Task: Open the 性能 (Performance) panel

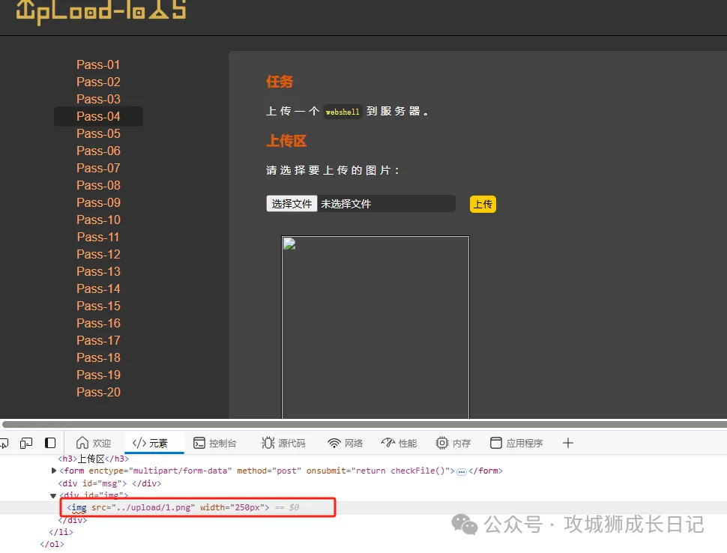Action: (399, 443)
